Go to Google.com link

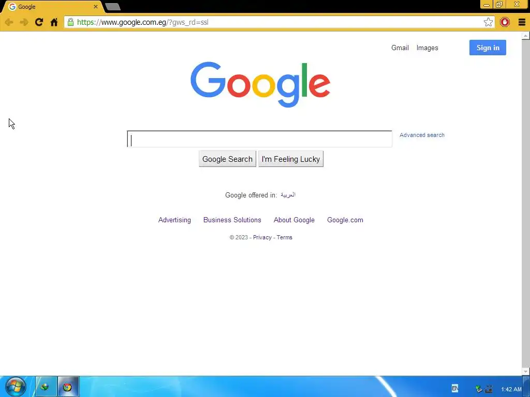pos(345,220)
